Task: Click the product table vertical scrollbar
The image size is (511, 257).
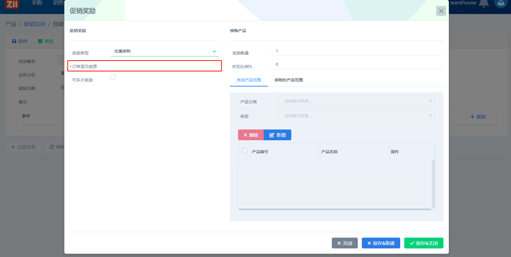Action: pos(433,184)
